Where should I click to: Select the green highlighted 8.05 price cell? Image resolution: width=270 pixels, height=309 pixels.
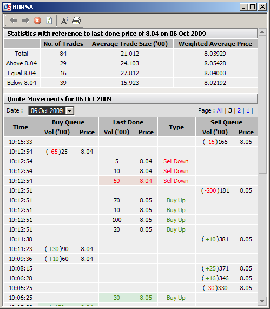(146, 298)
